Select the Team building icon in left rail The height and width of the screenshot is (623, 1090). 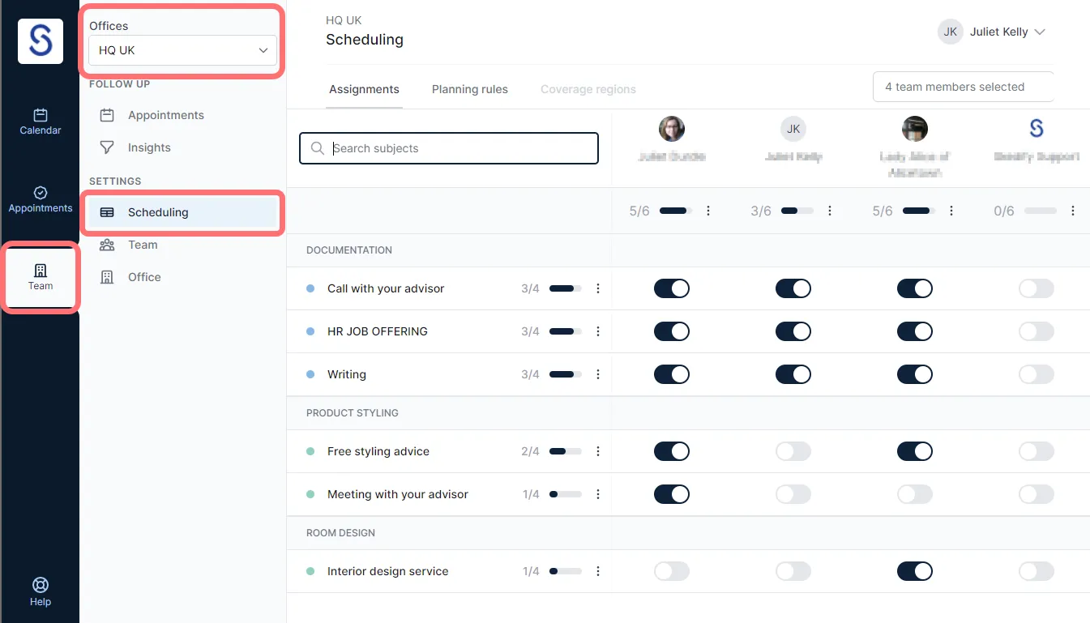41,277
